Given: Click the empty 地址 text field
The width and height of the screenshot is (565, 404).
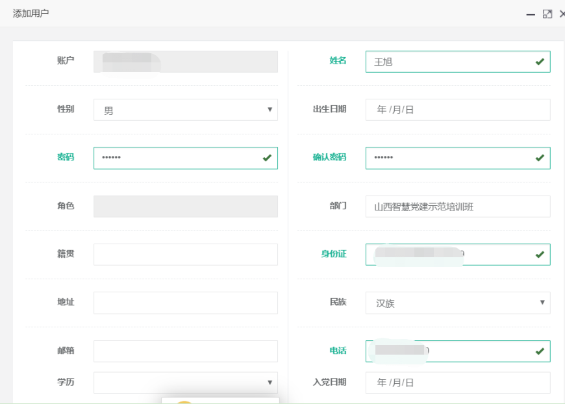Looking at the screenshot, I should pyautogui.click(x=185, y=303).
